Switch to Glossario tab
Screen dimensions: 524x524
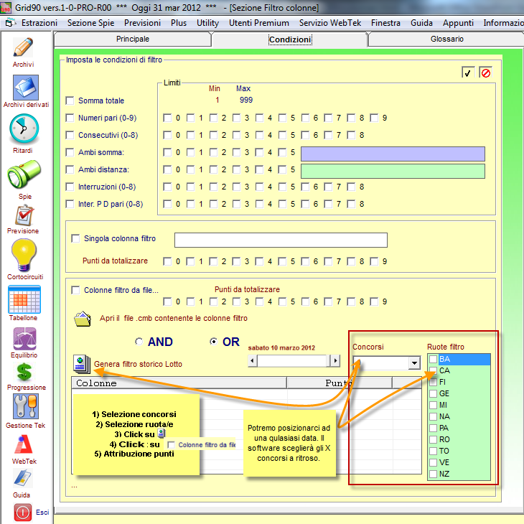[446, 39]
